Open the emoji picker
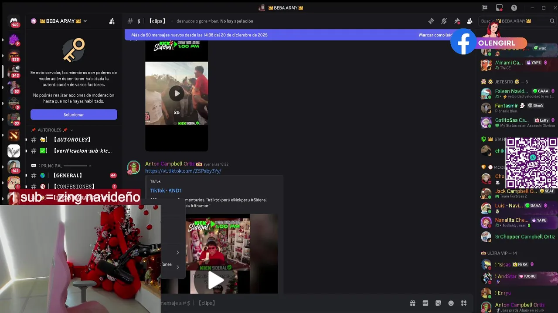The image size is (558, 313). (x=451, y=303)
